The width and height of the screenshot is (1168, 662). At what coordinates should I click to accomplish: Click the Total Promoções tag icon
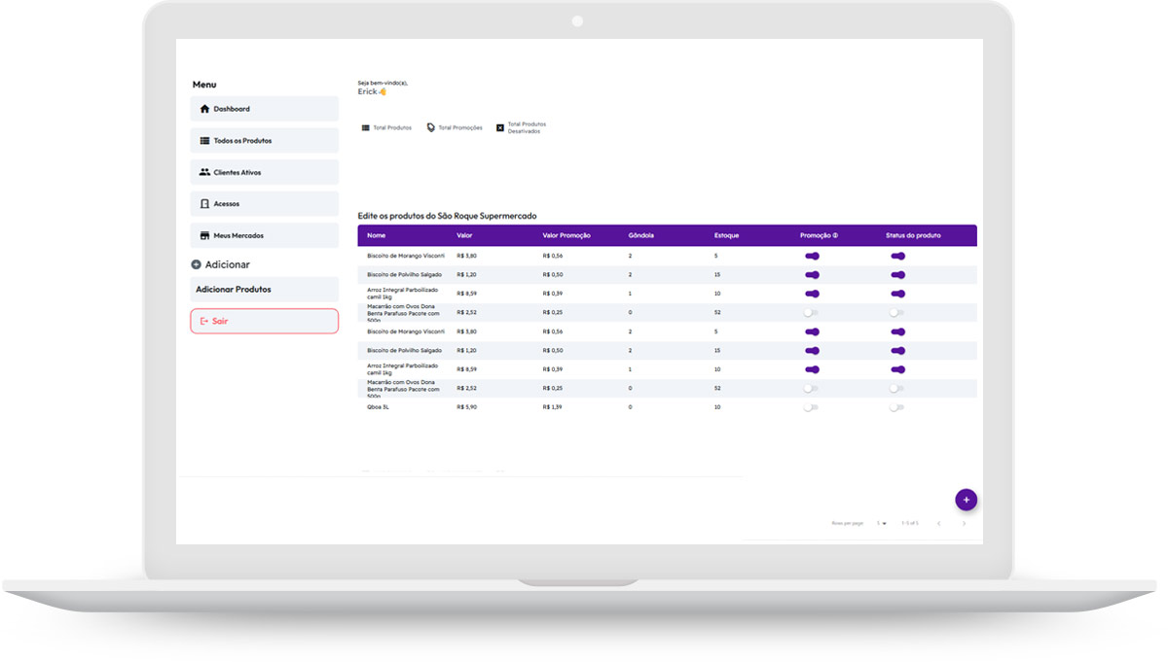tap(431, 127)
